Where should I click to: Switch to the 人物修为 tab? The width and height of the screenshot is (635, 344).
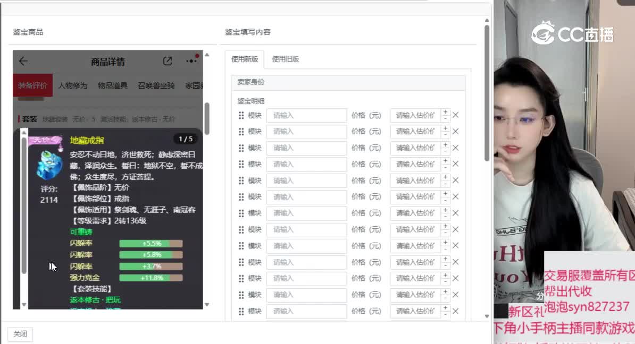coord(72,85)
